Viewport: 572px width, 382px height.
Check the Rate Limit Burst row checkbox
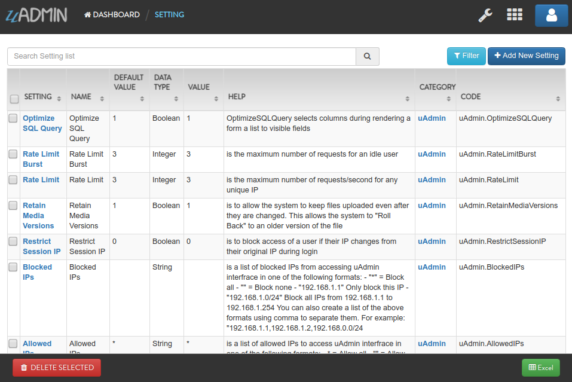point(13,154)
